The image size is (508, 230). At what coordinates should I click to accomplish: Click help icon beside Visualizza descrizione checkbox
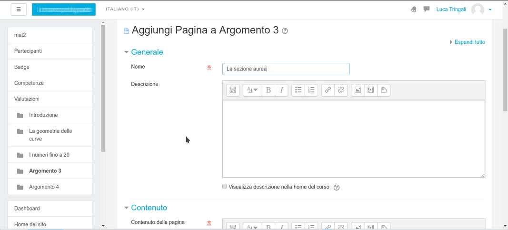[x=336, y=188]
